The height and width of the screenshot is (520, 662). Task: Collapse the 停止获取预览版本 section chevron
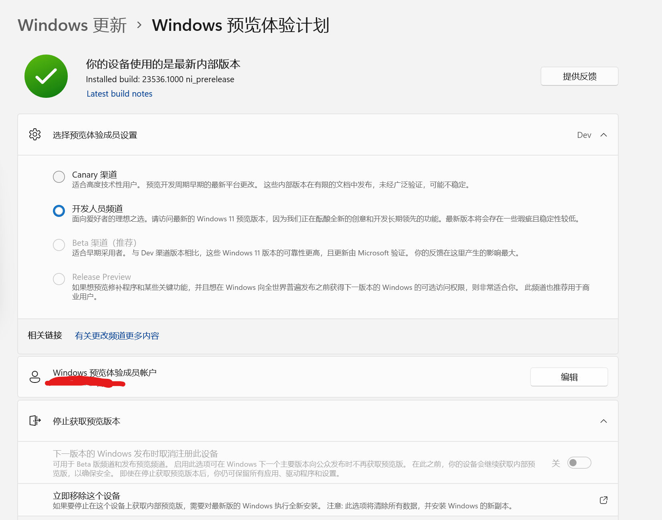[x=603, y=421]
